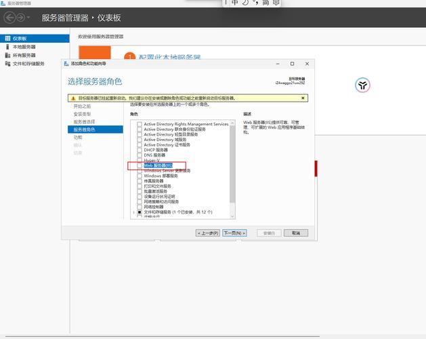Maximize the 添加角色和功能向导 wizard window
Image resolution: width=426 pixels, height=339 pixels.
293,64
